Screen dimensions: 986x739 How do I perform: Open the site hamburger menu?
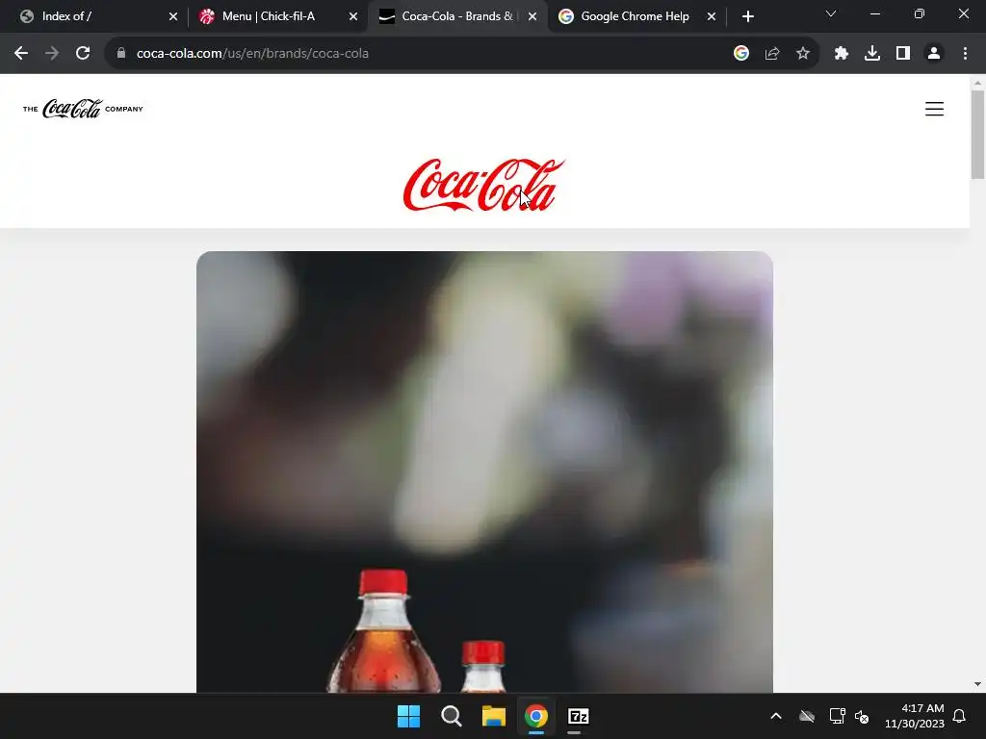(x=934, y=109)
